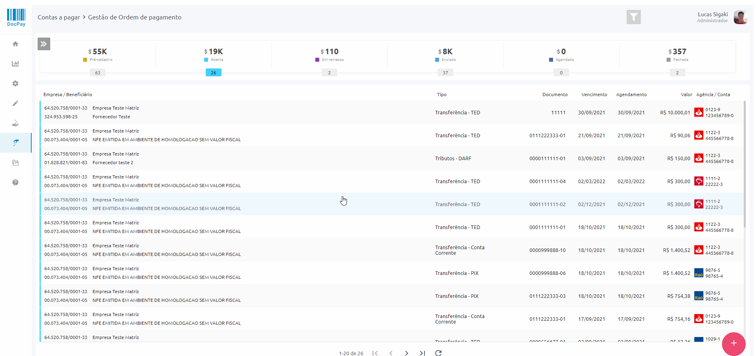Click Fornecedor teste 2 beneficiary name
This screenshot has height=356, width=756.
[113, 163]
